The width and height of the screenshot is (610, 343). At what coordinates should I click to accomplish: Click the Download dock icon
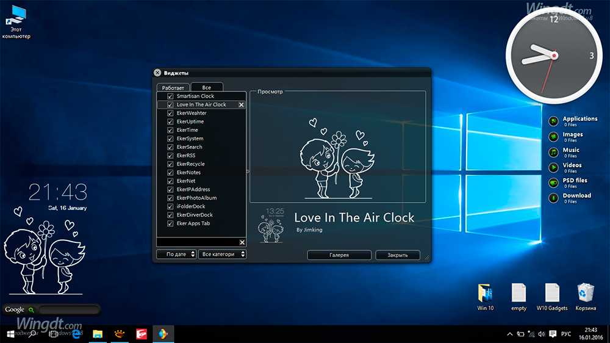point(553,198)
